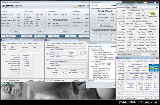
Task: Toggle the PhysX checkbox in GPU-Z
Action: point(140,51)
